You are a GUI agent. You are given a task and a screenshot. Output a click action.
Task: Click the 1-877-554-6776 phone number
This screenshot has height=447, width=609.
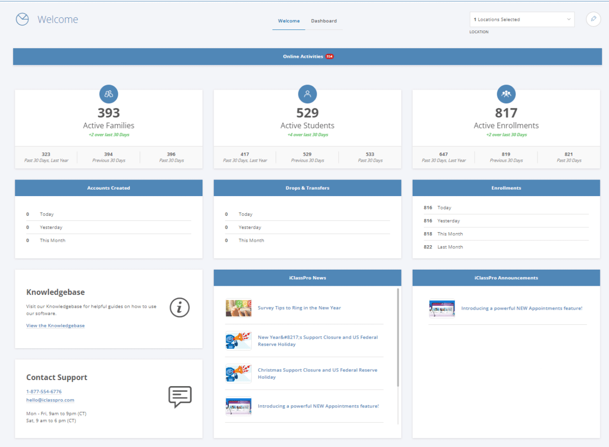pos(44,391)
